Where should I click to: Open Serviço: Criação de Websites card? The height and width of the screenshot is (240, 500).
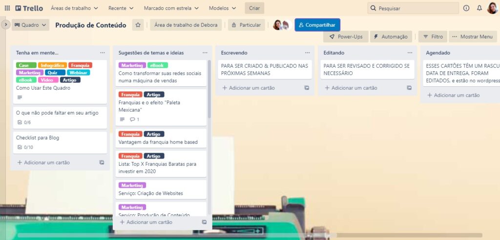[161, 189]
